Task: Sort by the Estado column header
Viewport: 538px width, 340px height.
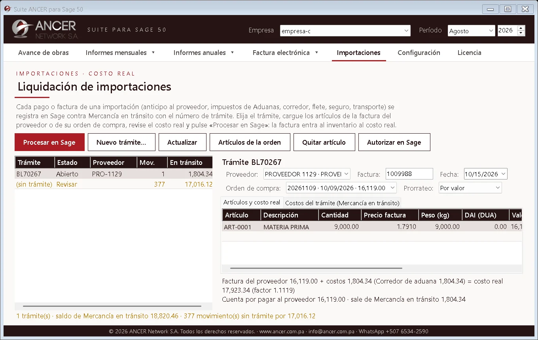Action: (72, 162)
